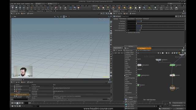The width and height of the screenshot is (196, 110).
Task: Expand the All submenu in Tab menu
Action: coord(131,96)
